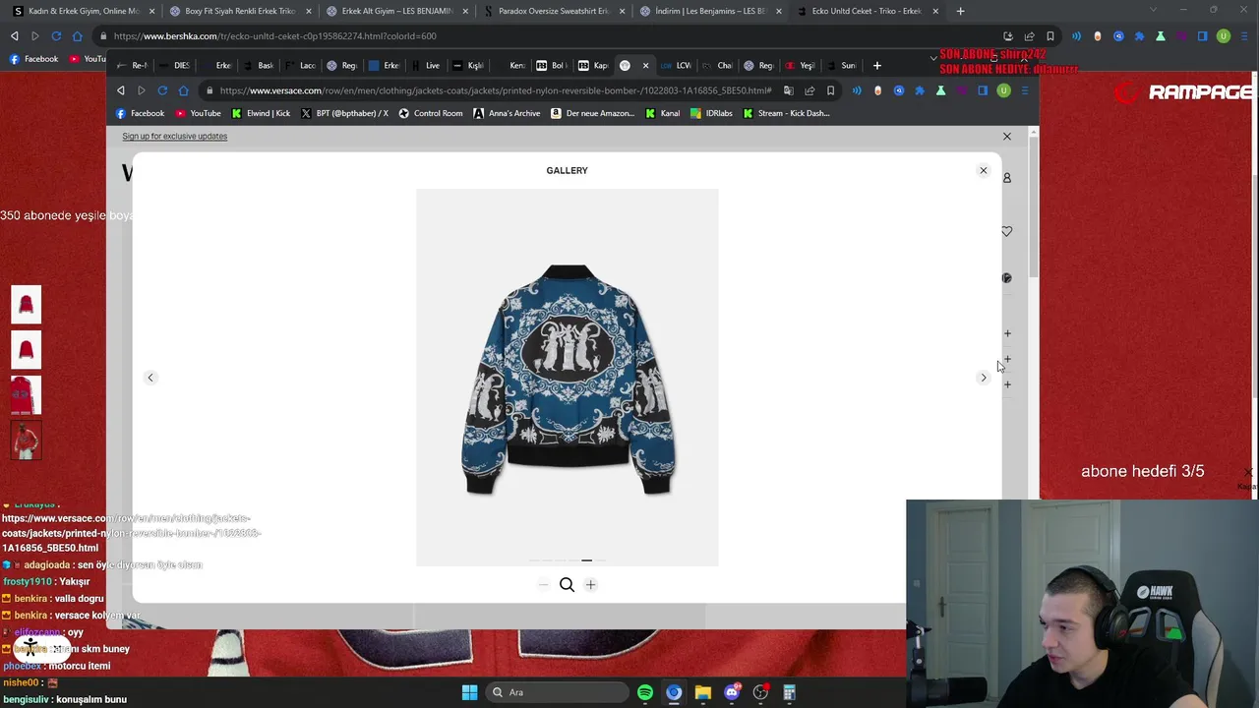Open Calculator from the taskbar
The image size is (1259, 708).
click(789, 692)
